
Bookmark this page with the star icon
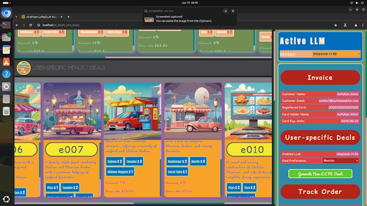(335, 25)
